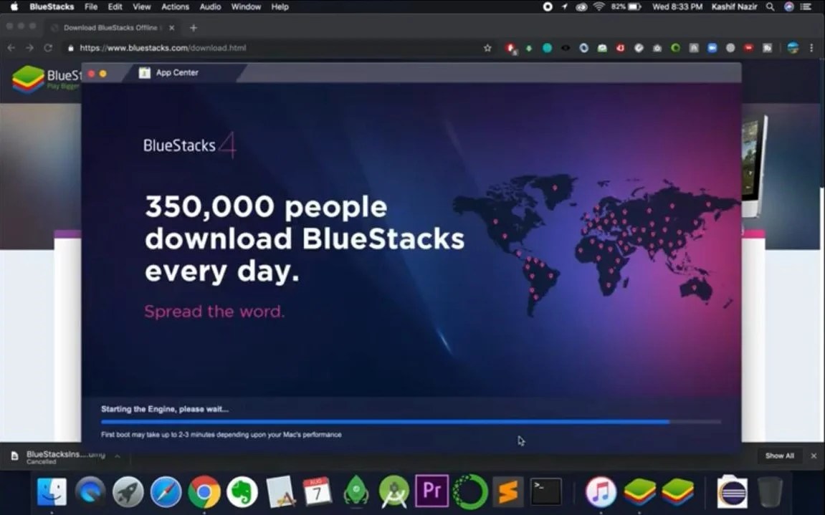825x515 pixels.
Task: Reload the bluestacks.com page
Action: (48, 48)
